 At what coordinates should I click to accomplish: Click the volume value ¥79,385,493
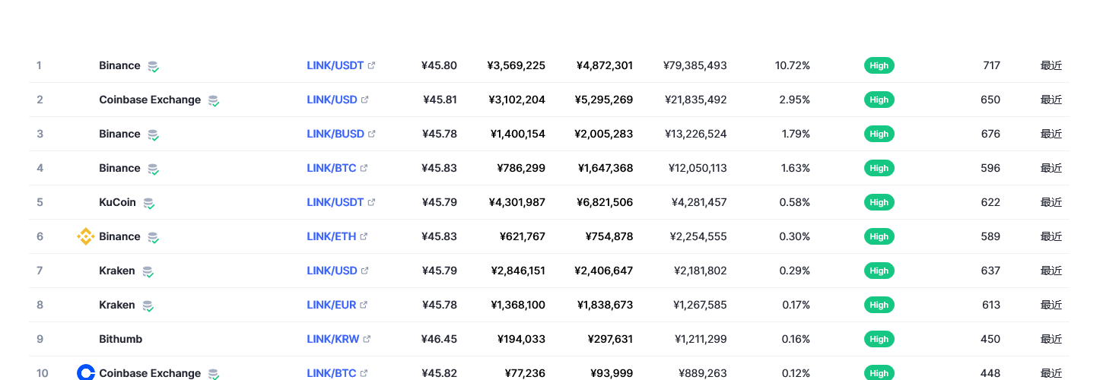(x=695, y=65)
